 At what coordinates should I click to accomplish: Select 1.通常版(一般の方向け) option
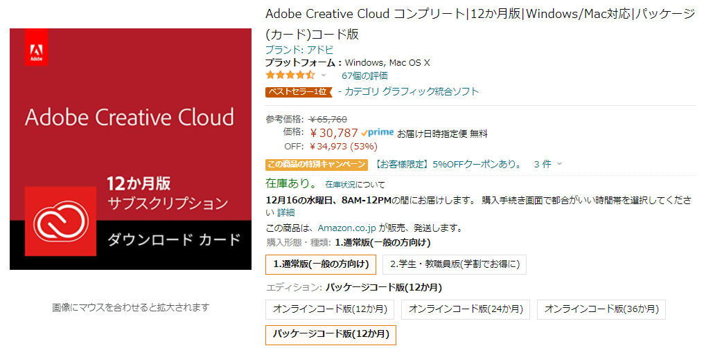321,264
